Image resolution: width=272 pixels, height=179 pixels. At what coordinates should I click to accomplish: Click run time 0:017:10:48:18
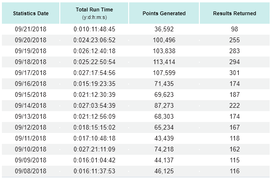point(94,139)
